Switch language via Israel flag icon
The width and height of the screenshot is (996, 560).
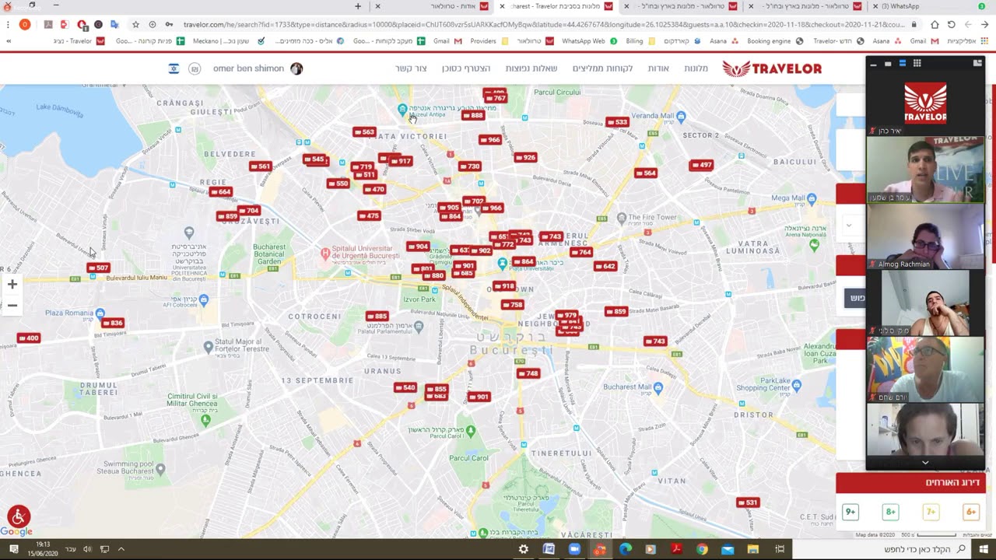click(174, 68)
